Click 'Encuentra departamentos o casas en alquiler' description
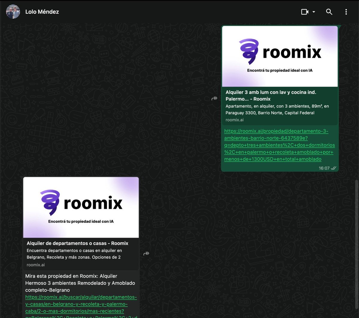Viewport: 359px width, 318px height. (x=74, y=254)
